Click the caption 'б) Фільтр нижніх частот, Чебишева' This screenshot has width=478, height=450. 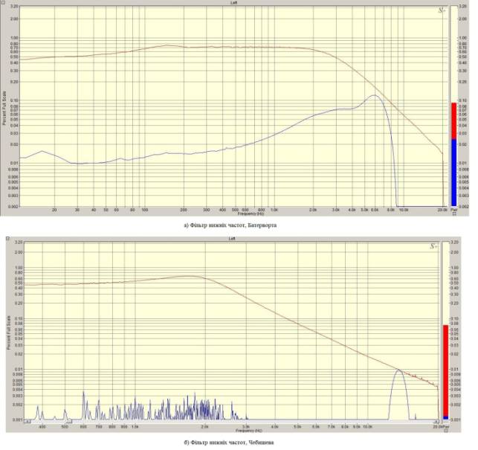pyautogui.click(x=229, y=443)
